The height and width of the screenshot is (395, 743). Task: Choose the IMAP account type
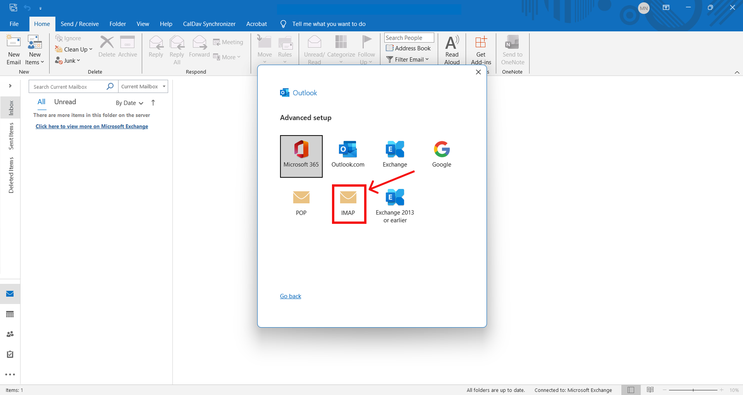coord(348,204)
